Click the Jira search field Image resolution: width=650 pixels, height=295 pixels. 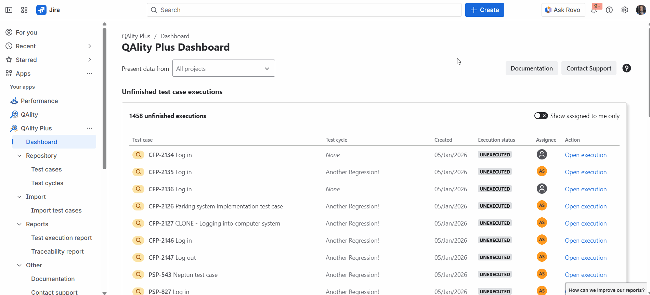[x=304, y=10]
